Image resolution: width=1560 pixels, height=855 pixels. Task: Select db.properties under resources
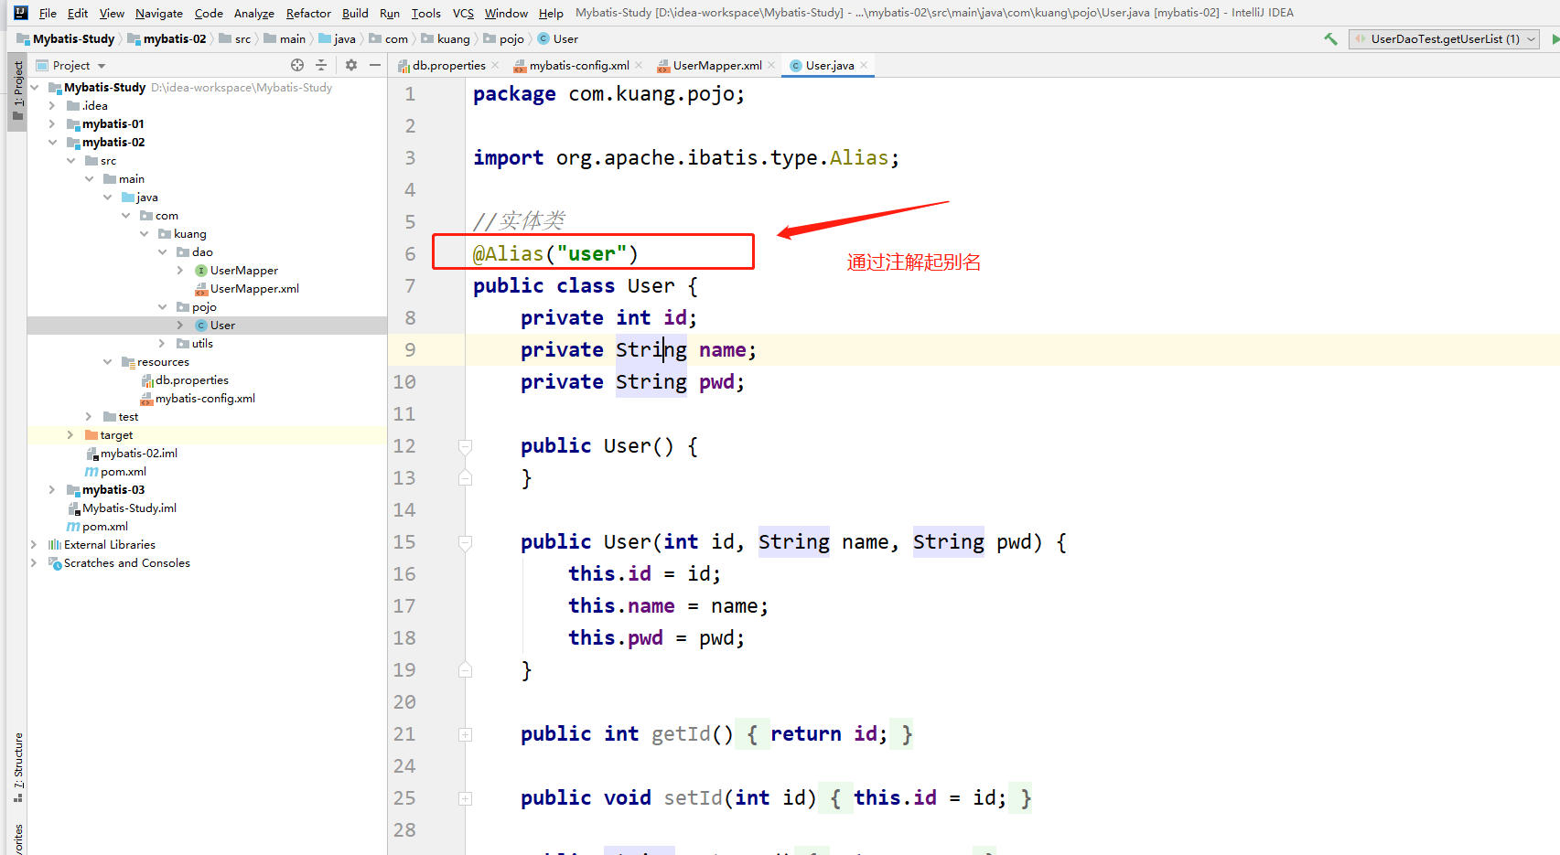coord(192,380)
